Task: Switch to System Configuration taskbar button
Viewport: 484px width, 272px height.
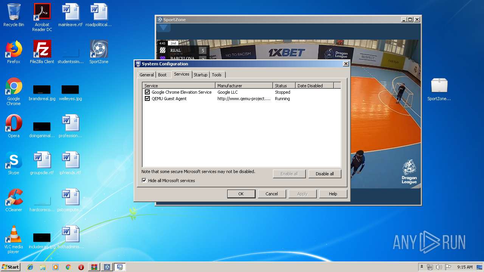Action: pos(120,267)
